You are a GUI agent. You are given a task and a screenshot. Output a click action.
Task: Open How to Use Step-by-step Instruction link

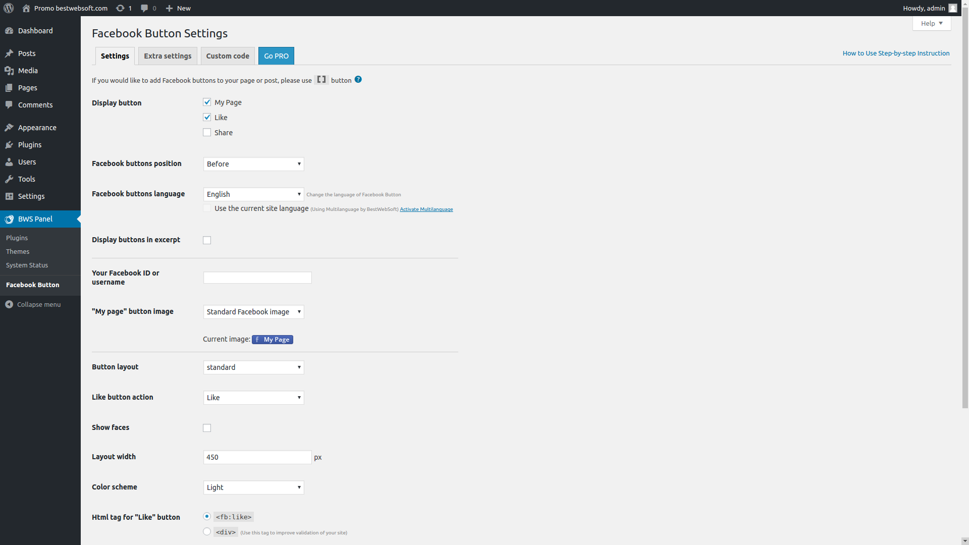click(896, 53)
